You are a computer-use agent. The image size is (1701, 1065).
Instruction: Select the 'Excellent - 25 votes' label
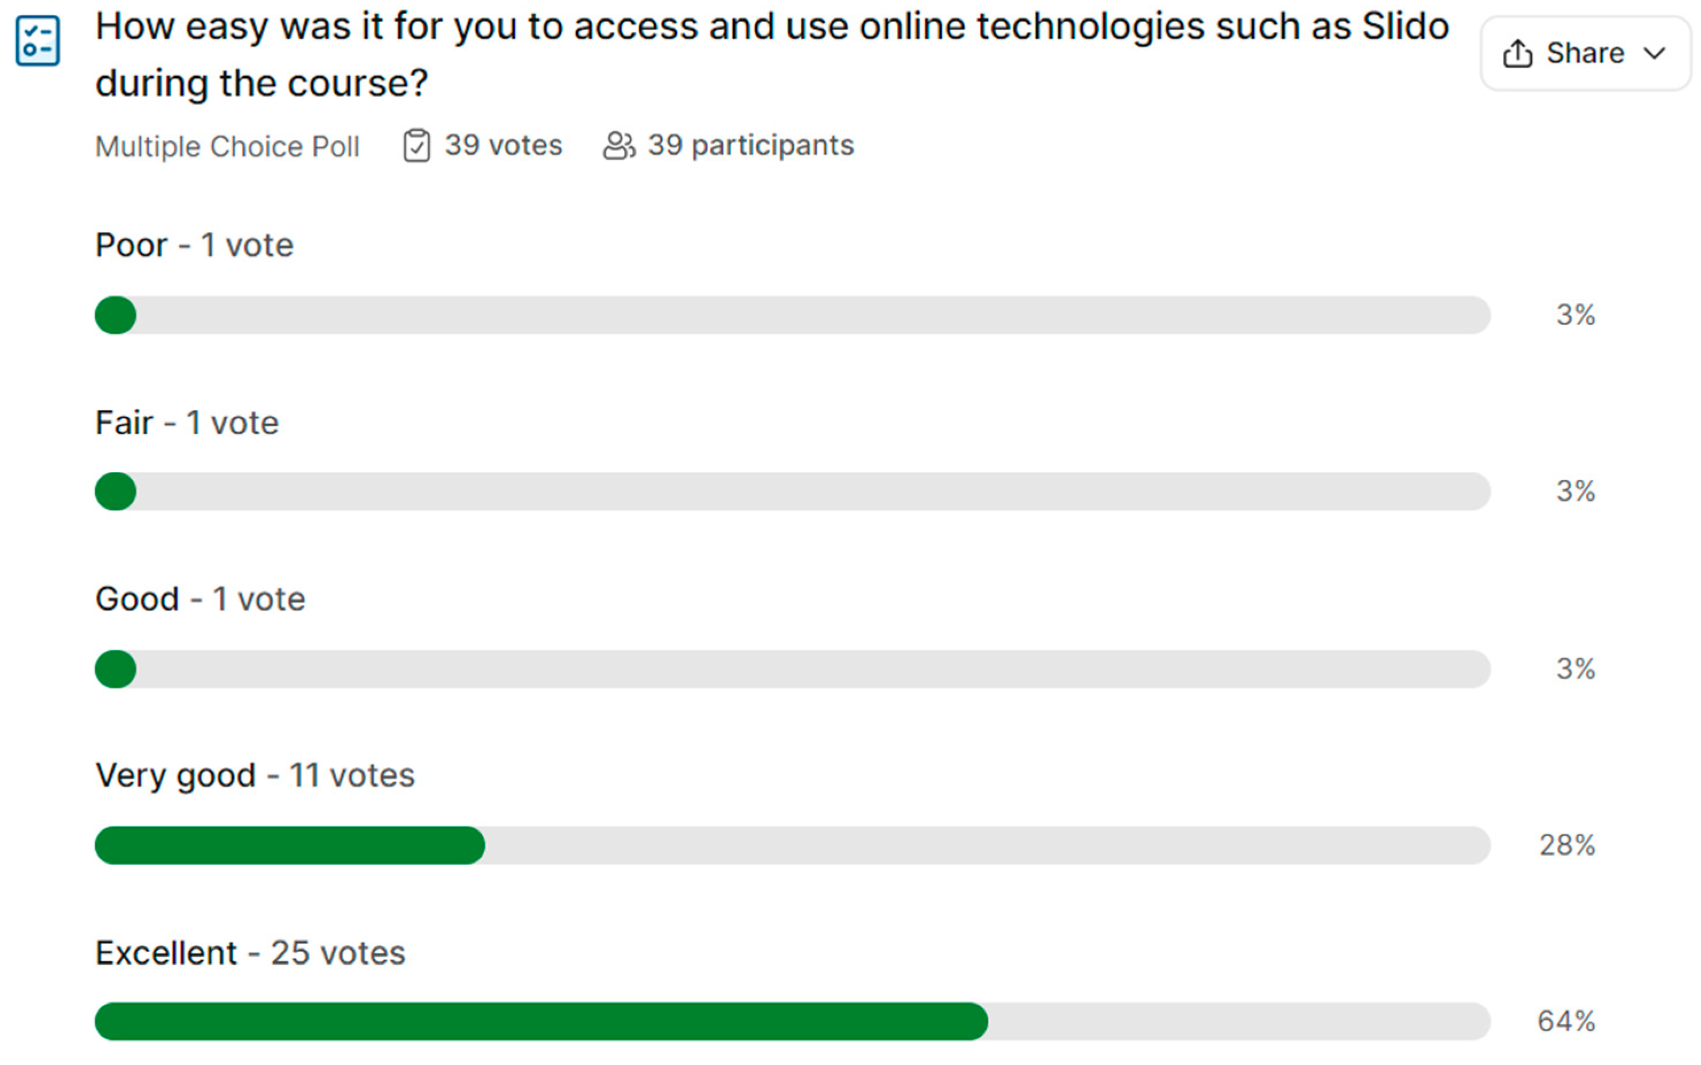click(250, 953)
